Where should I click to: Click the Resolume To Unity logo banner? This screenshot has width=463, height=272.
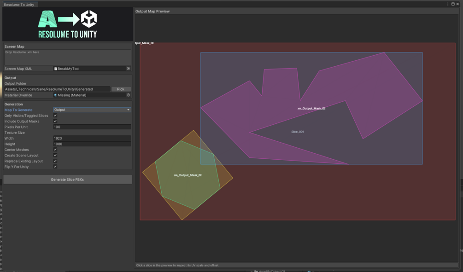68,24
